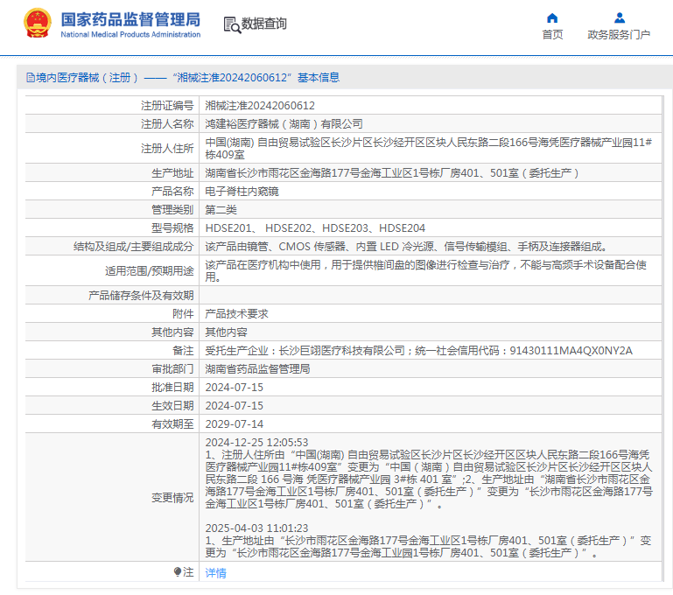Click the expiry date 2029-07-14
This screenshot has width=673, height=595.
tap(234, 423)
